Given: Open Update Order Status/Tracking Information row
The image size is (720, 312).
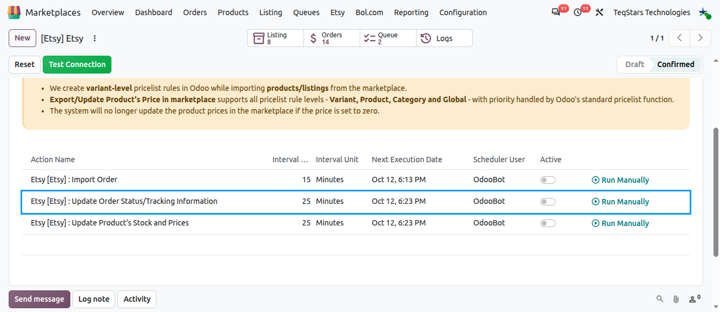Looking at the screenshot, I should (356, 202).
